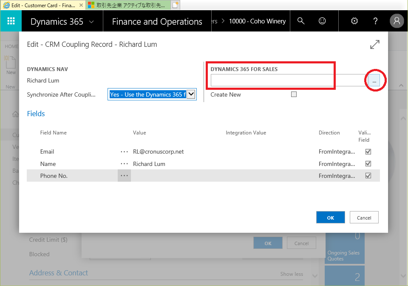The height and width of the screenshot is (286, 408).
Task: Open the Ongoing Sales Quotes tile
Action: coord(345,248)
